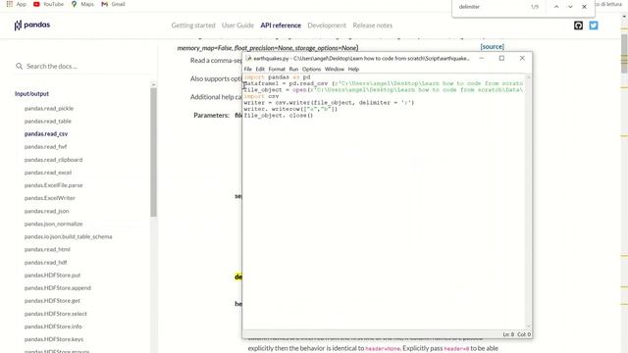
Task: Open pandas.read_table sidebar link
Action: tap(48, 122)
